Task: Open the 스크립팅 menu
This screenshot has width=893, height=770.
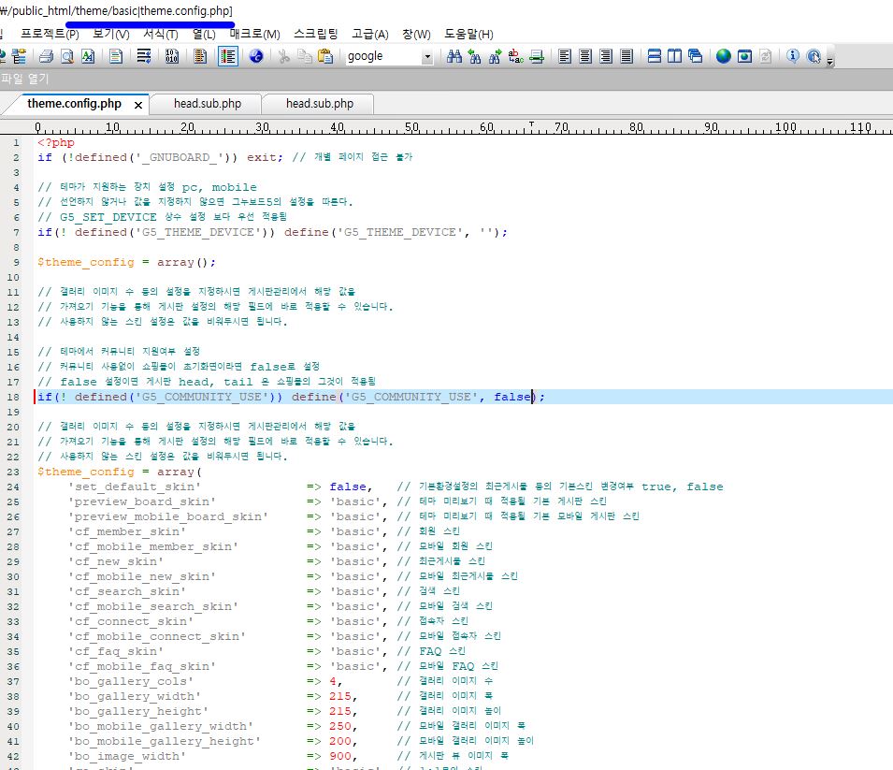Action: click(x=315, y=35)
